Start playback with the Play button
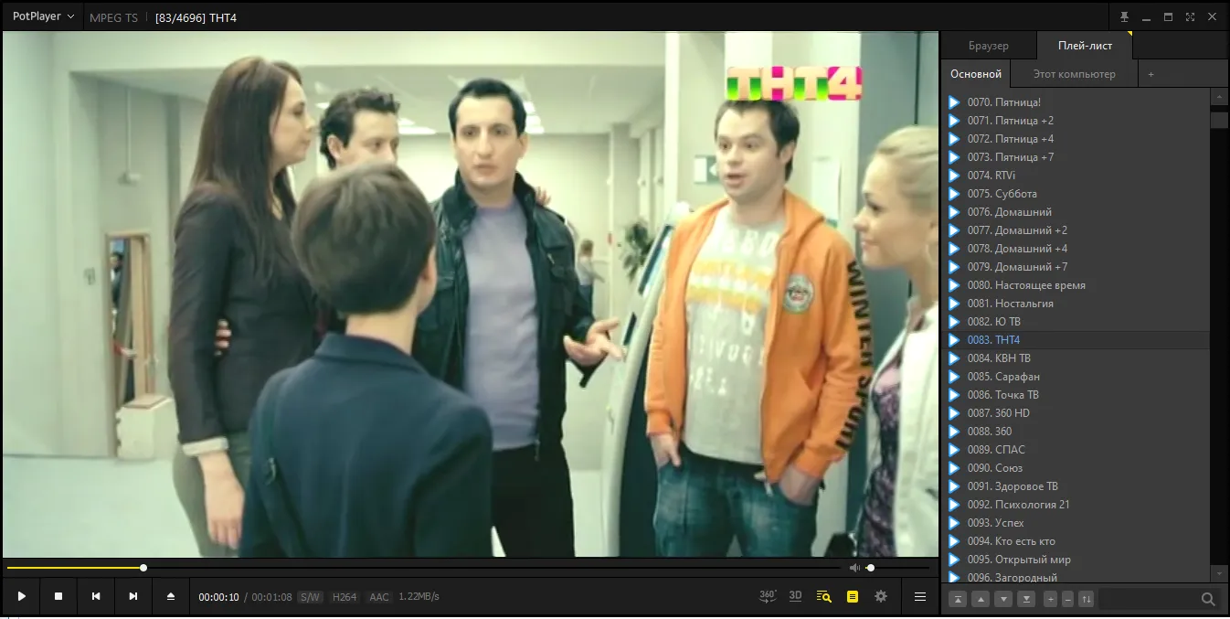The height and width of the screenshot is (619, 1230). tap(21, 596)
